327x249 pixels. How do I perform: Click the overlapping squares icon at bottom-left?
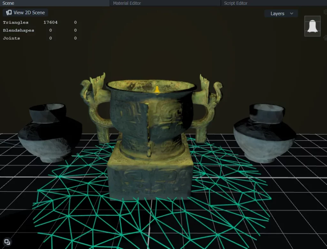pyautogui.click(x=7, y=242)
